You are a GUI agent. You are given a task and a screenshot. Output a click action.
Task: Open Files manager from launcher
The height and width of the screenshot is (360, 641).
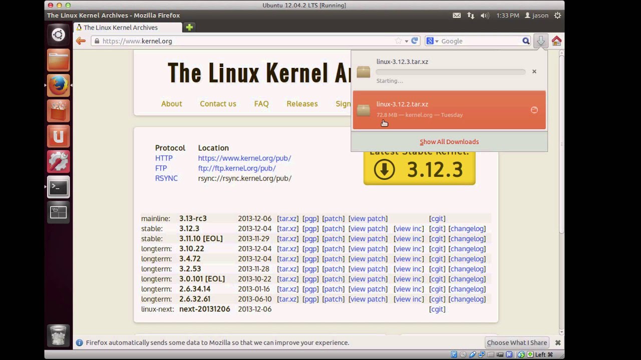[58, 60]
